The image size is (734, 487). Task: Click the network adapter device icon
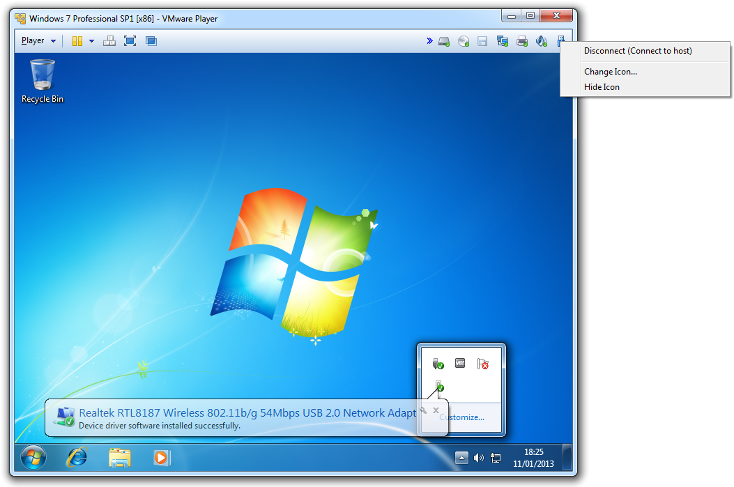pyautogui.click(x=502, y=42)
